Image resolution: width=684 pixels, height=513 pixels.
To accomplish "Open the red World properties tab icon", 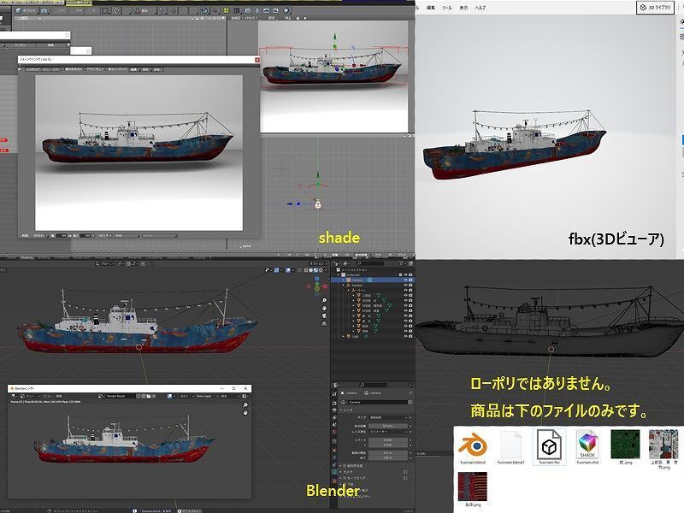I will point(334,432).
